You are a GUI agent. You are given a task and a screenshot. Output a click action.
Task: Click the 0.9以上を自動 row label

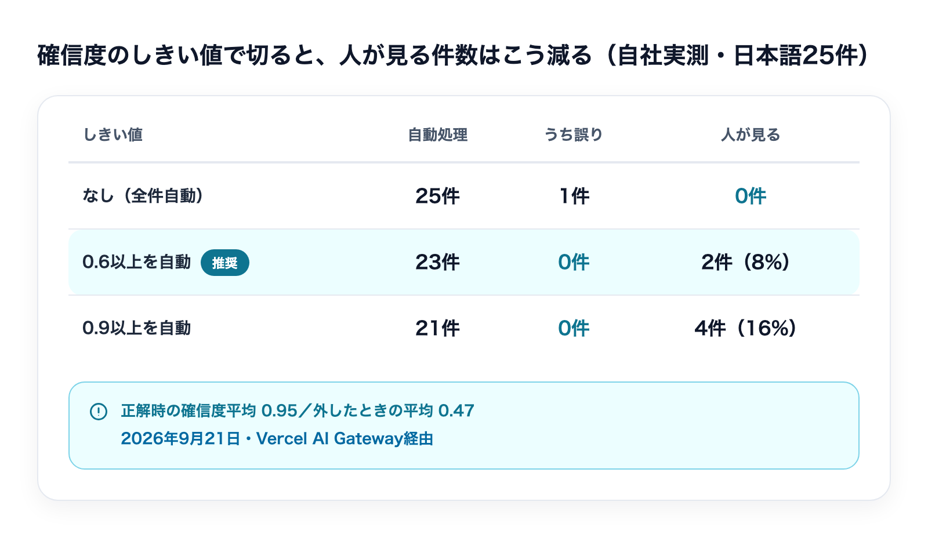[137, 328]
